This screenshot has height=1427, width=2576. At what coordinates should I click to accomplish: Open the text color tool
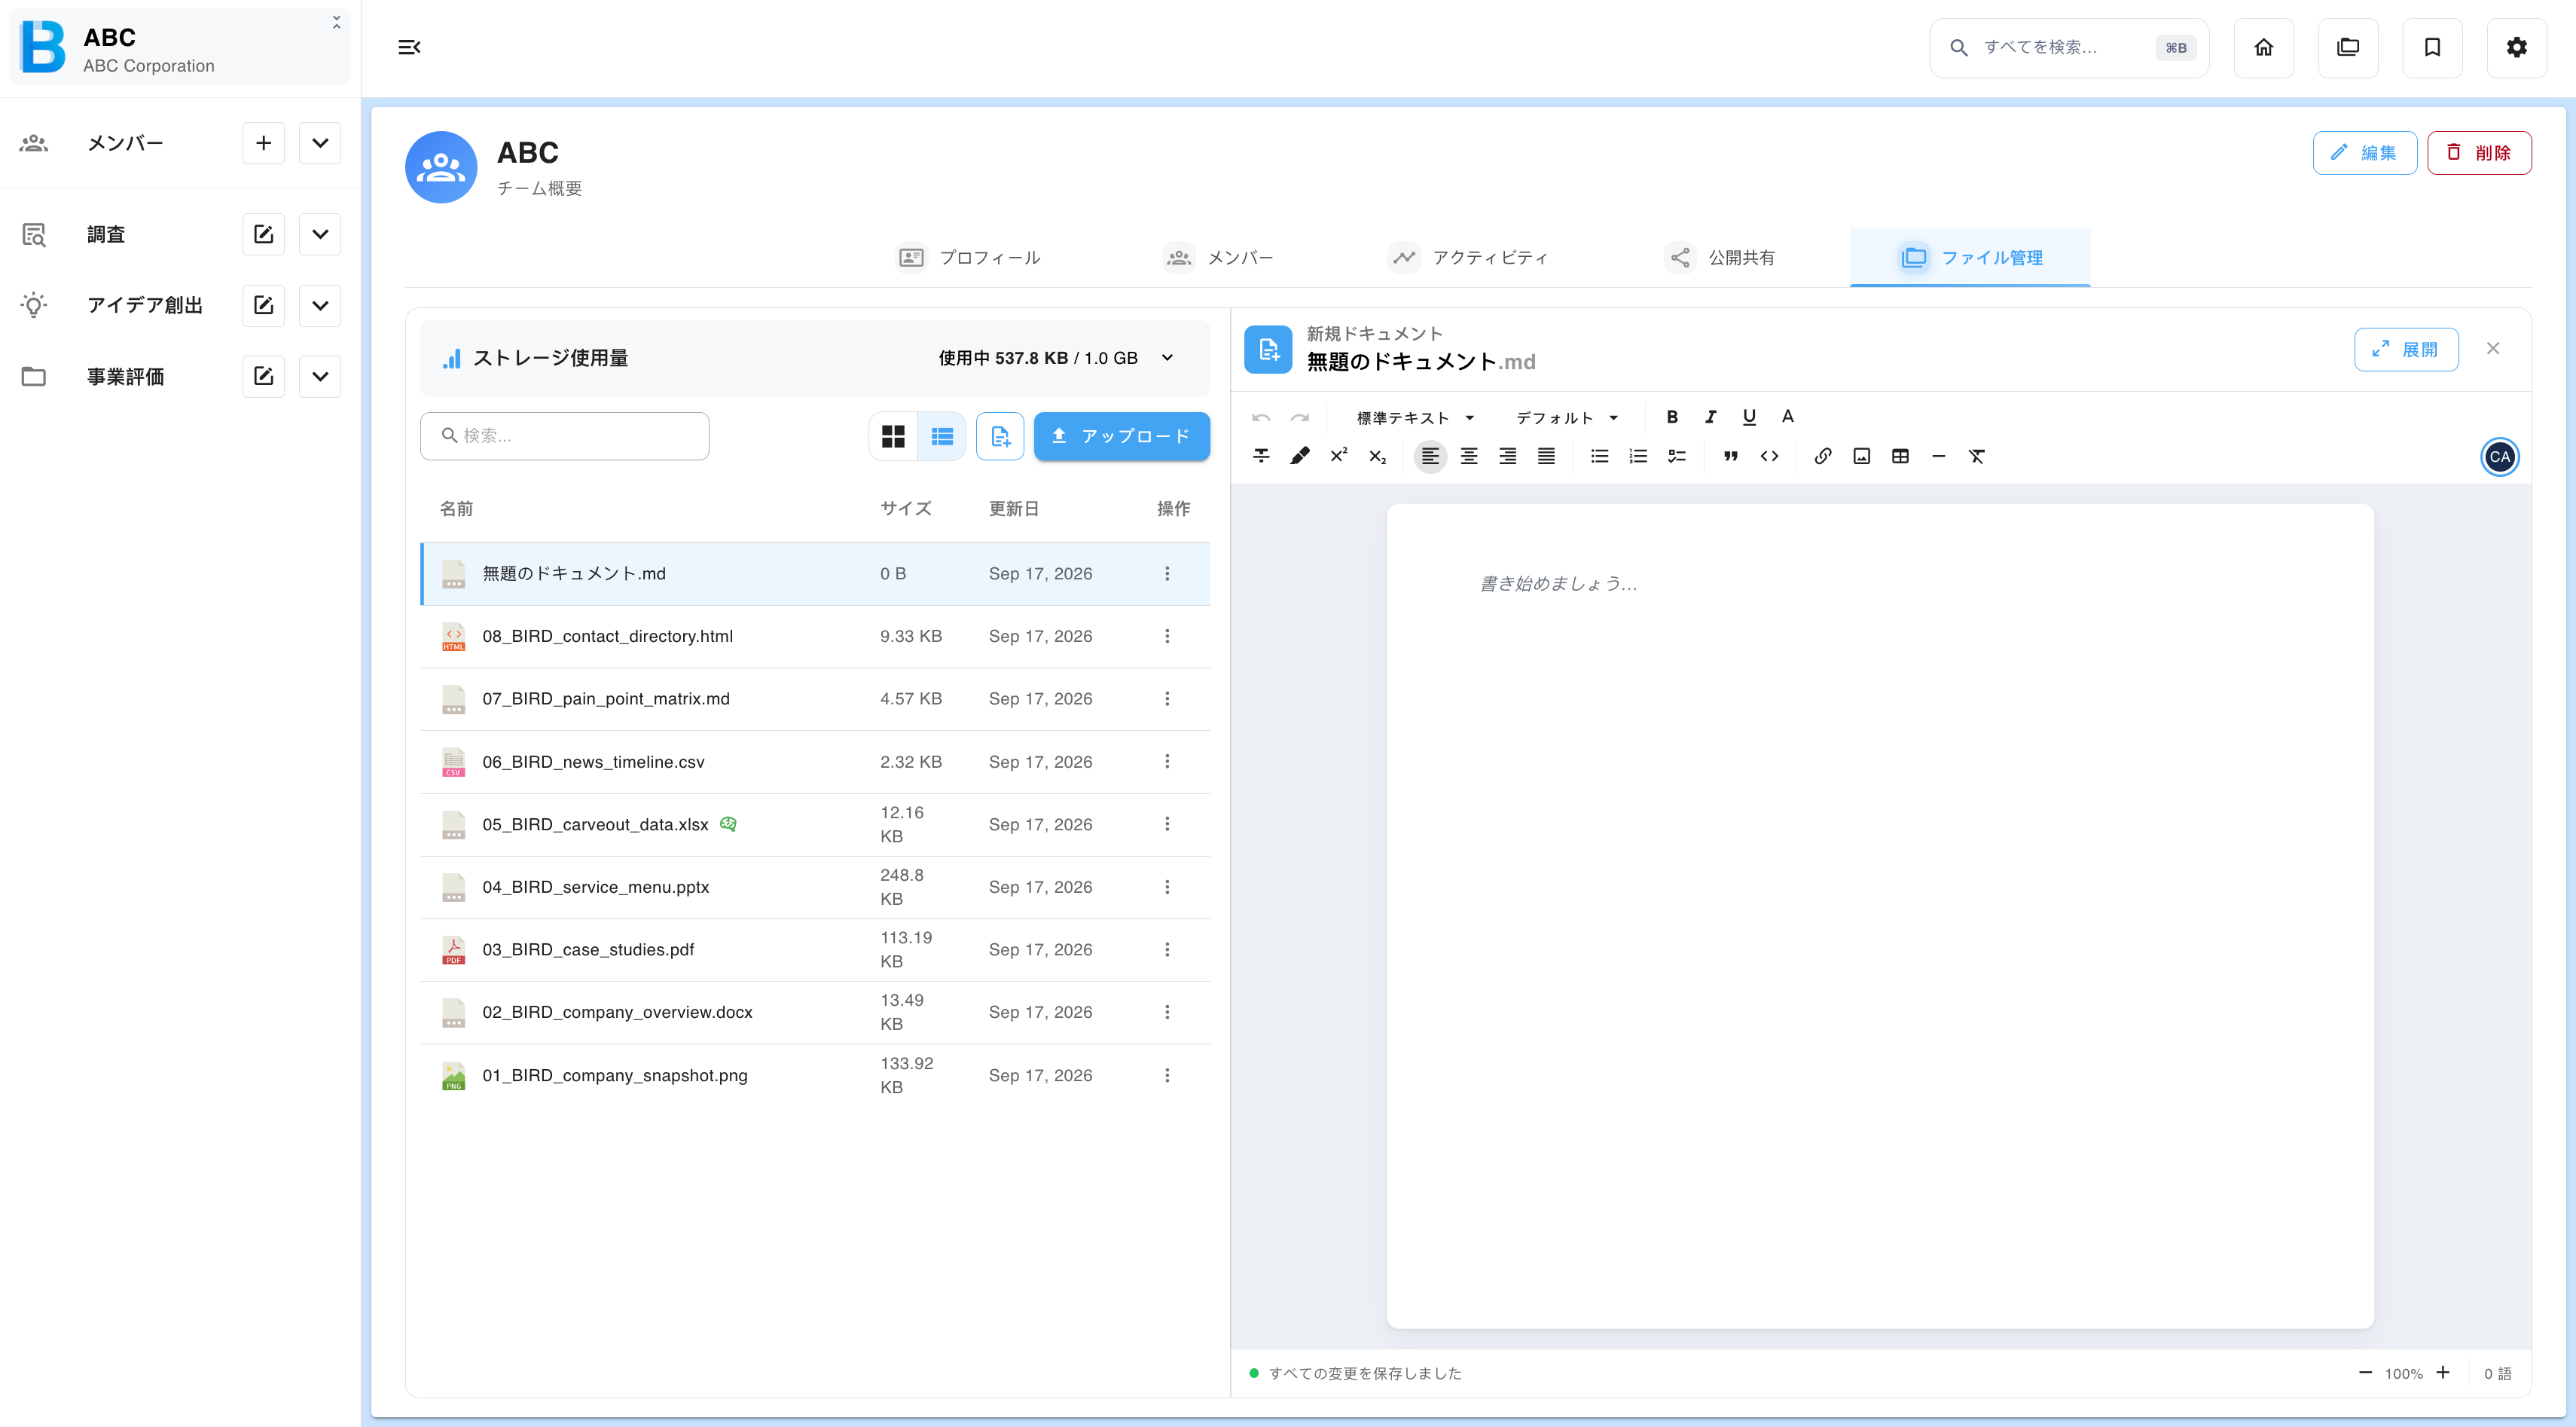1788,417
